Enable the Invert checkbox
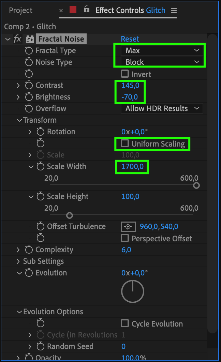 point(125,74)
